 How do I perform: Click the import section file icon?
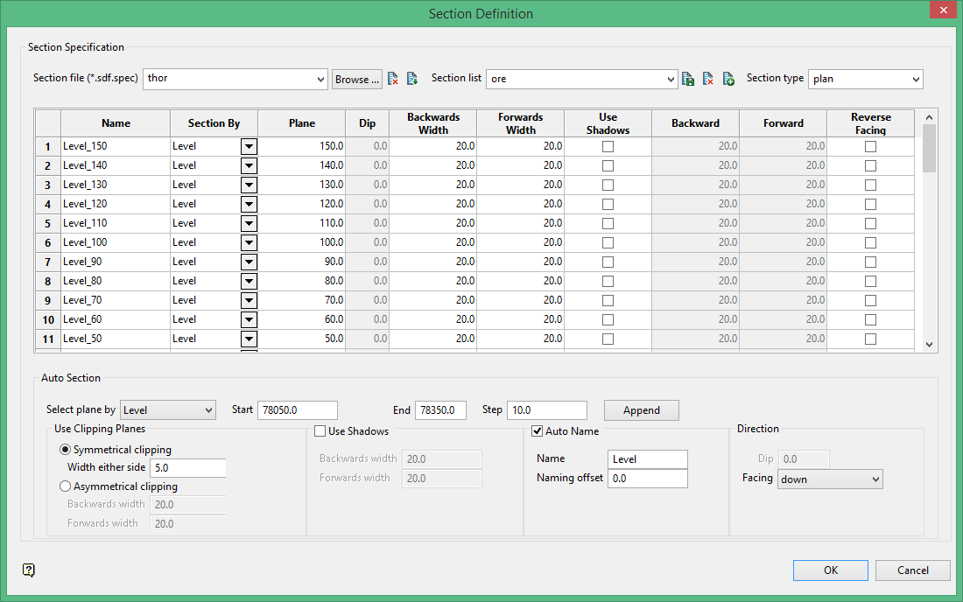pos(411,79)
